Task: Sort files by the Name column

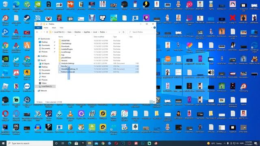Action: (x=61, y=37)
